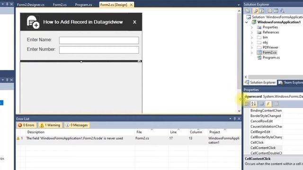Image resolution: width=303 pixels, height=170 pixels.
Task: Click the Property Pages icon in Properties toolbar
Action: pos(276,104)
